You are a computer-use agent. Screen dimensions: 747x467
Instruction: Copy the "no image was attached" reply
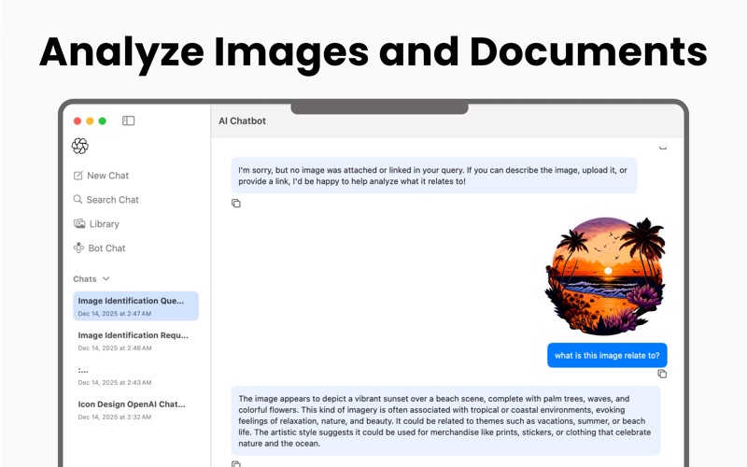click(x=236, y=204)
